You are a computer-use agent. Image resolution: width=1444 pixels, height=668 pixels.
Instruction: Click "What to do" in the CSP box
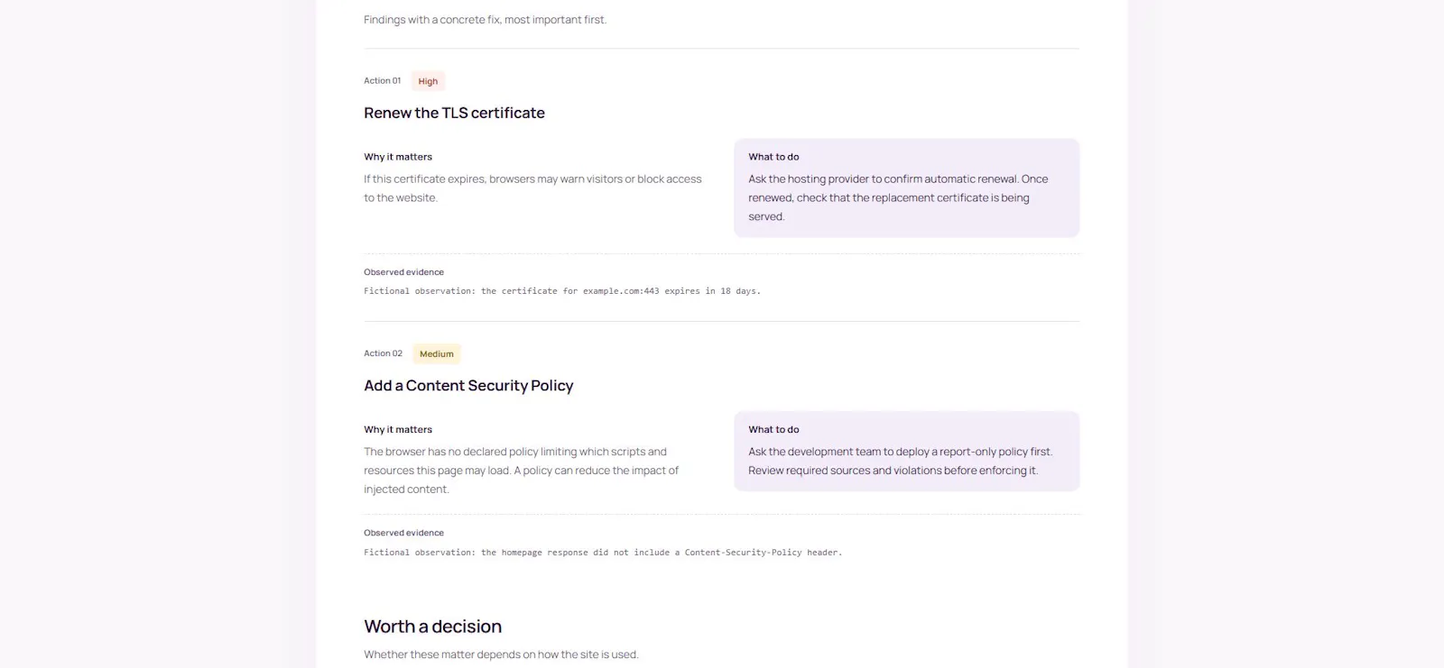coord(773,430)
